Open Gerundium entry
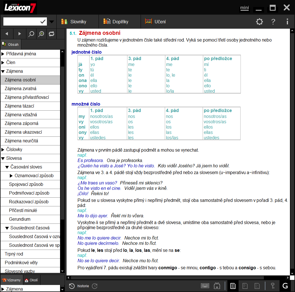 30,219
